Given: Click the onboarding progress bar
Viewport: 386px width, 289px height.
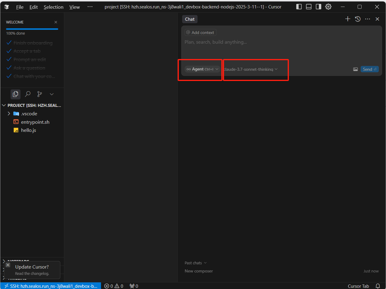Looking at the screenshot, I should 32,29.
